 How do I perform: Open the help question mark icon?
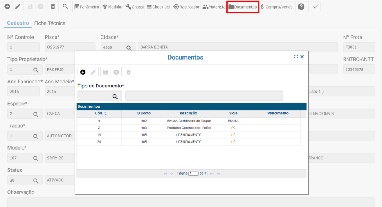[301, 7]
